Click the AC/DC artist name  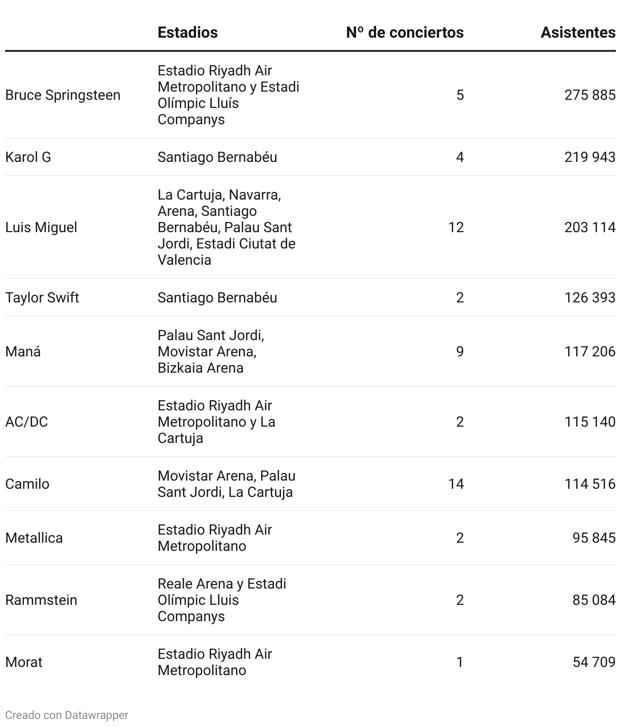(x=26, y=422)
